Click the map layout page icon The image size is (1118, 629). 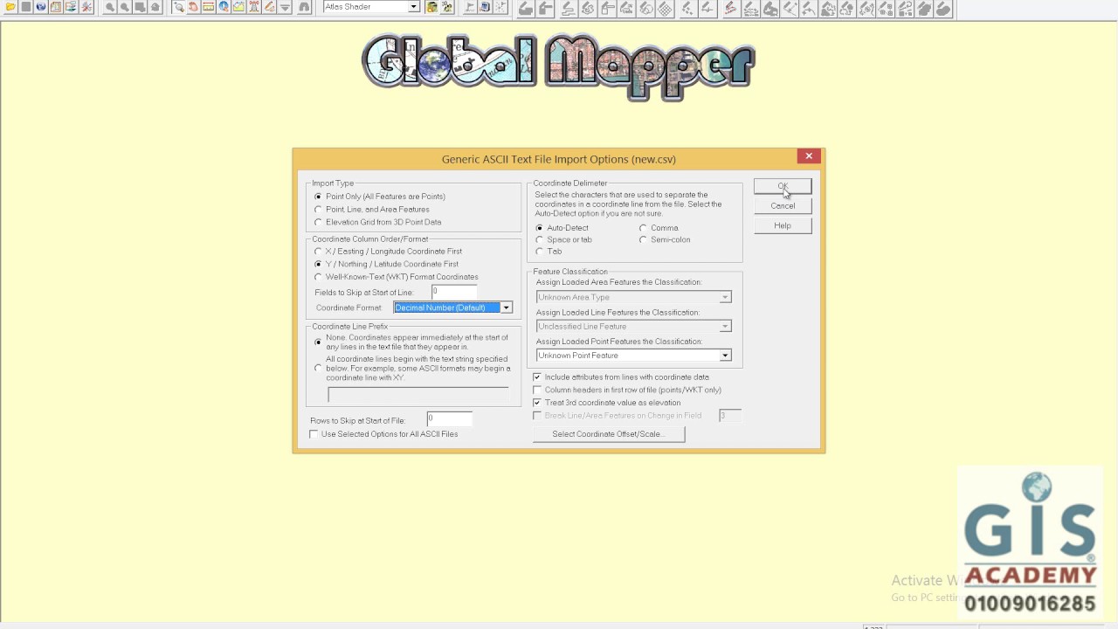click(x=56, y=7)
